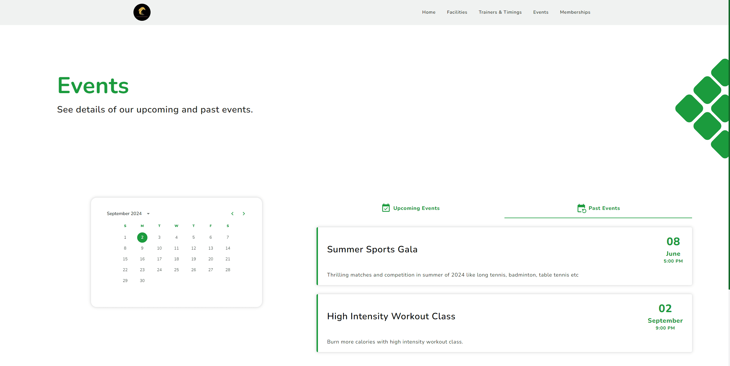The width and height of the screenshot is (730, 366).
Task: Open the Memberships page
Action: coord(575,12)
